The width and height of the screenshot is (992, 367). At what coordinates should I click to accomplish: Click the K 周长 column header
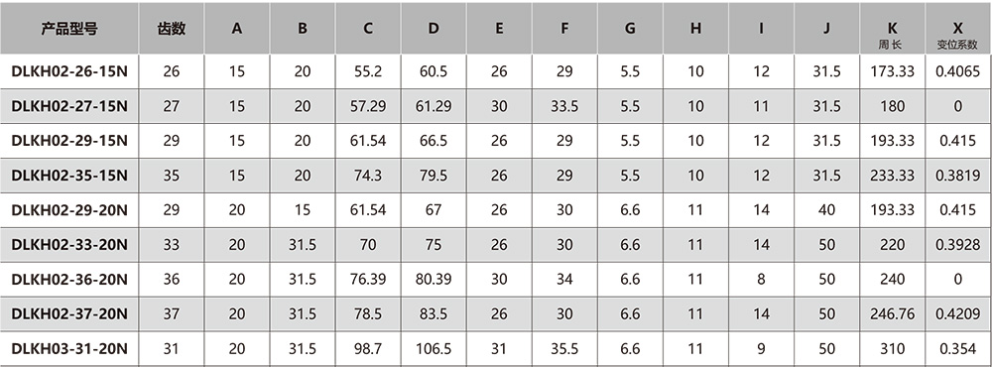pyautogui.click(x=892, y=35)
